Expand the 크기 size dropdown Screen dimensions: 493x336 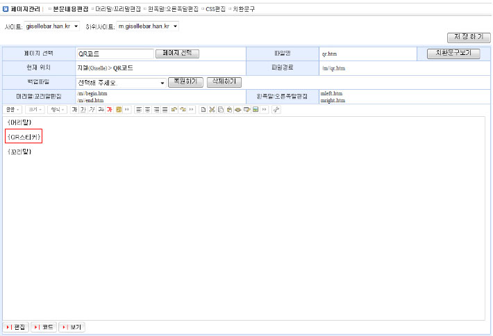pos(35,110)
